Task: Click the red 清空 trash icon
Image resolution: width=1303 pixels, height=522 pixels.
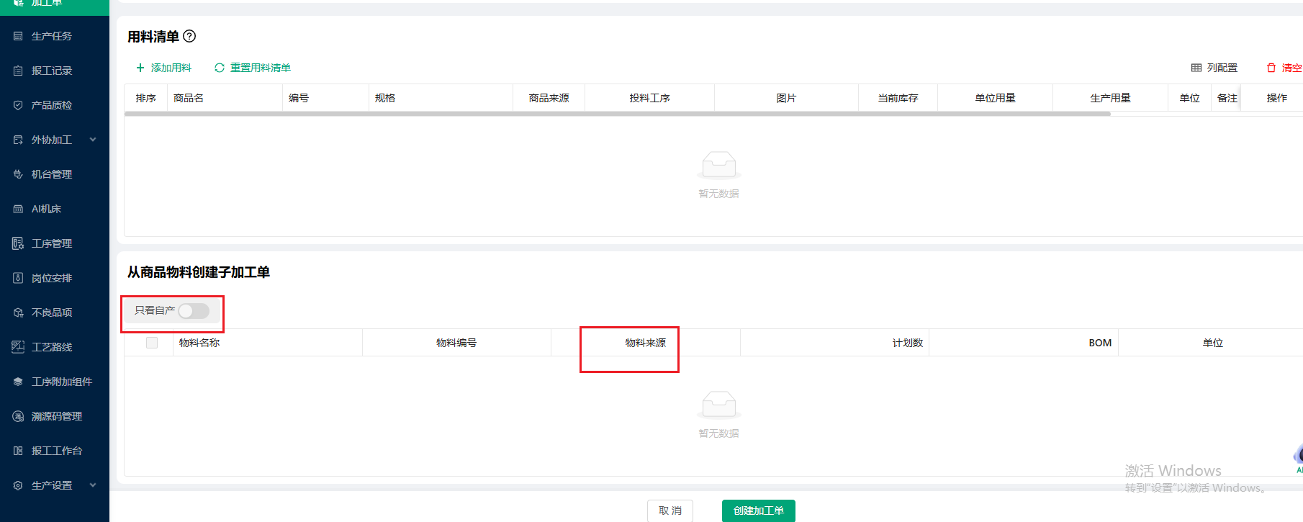Action: click(1271, 68)
